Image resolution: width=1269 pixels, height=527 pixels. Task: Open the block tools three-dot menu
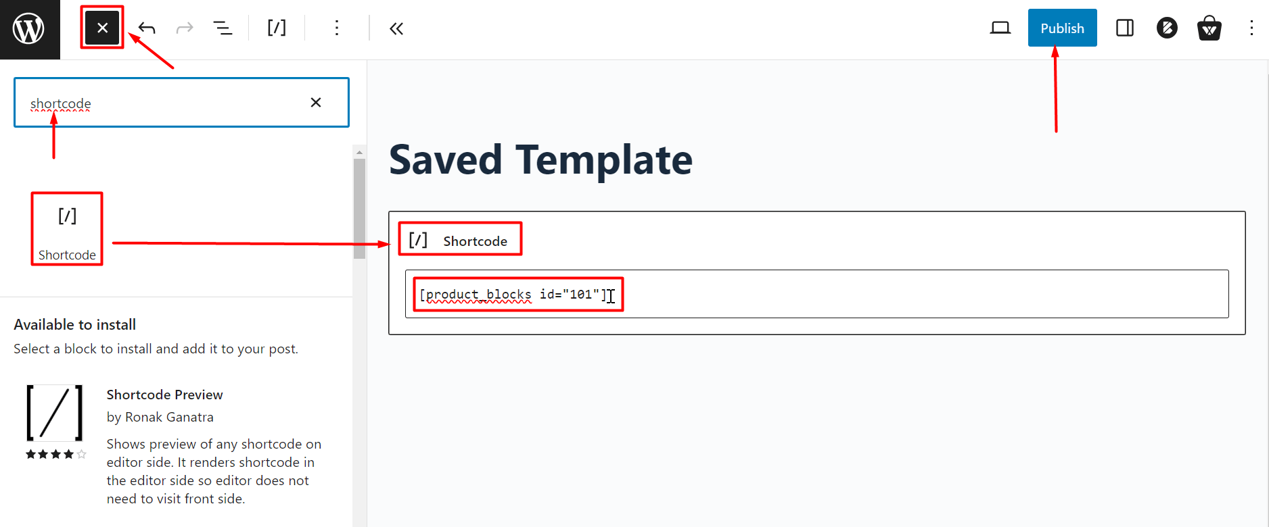tap(336, 28)
